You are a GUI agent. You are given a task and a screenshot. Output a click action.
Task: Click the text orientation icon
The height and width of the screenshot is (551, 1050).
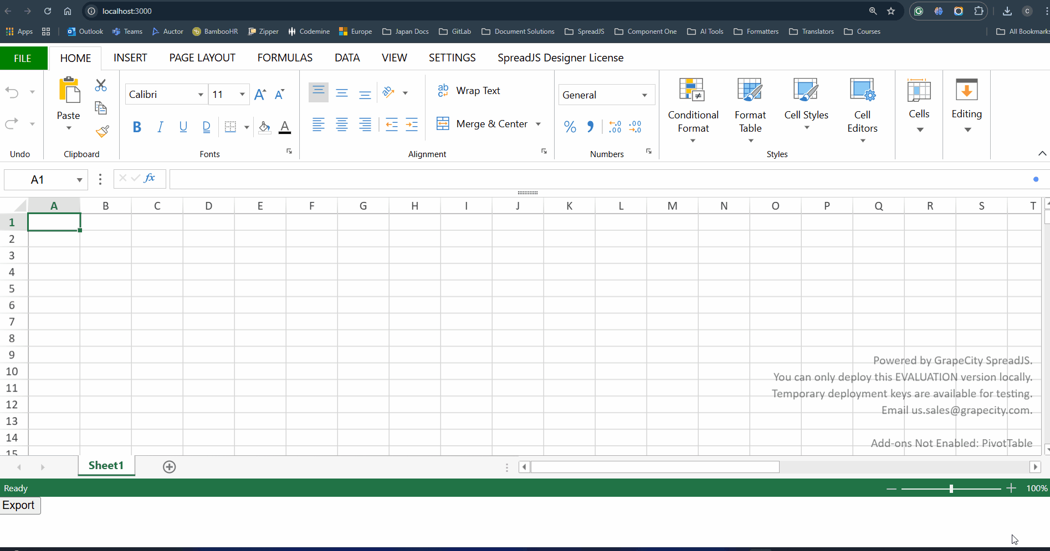point(389,92)
